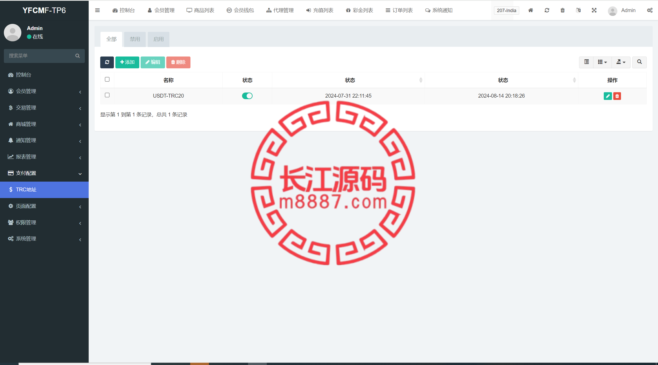Open the export data dropdown

621,62
